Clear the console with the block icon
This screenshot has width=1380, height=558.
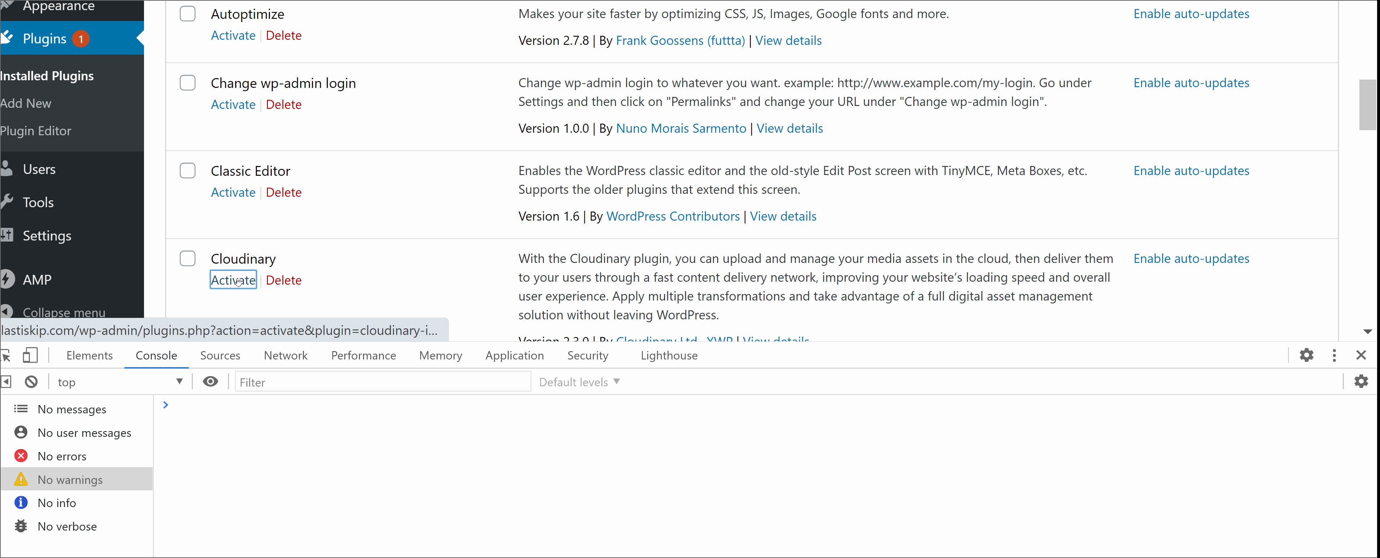[x=31, y=382]
